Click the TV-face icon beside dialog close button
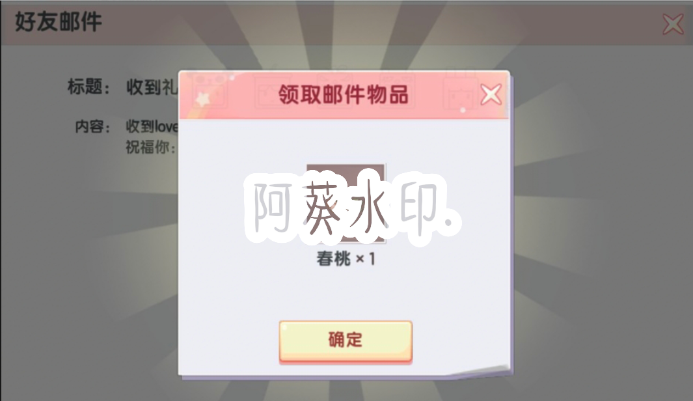This screenshot has height=401, width=693. [459, 92]
